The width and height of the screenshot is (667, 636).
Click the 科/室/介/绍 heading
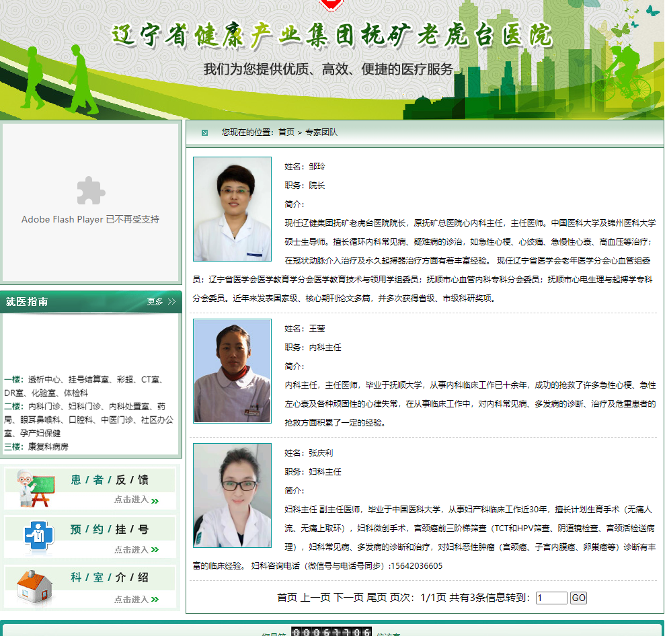tap(110, 578)
